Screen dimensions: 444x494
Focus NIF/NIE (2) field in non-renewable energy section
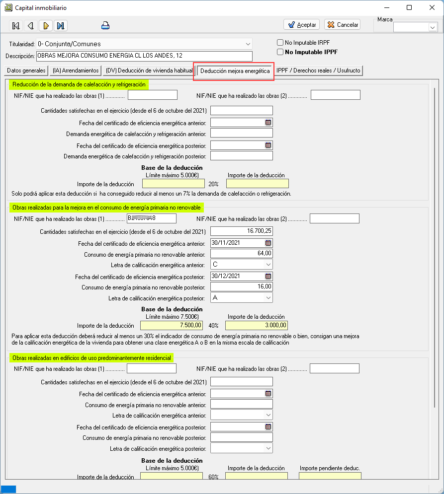335,218
